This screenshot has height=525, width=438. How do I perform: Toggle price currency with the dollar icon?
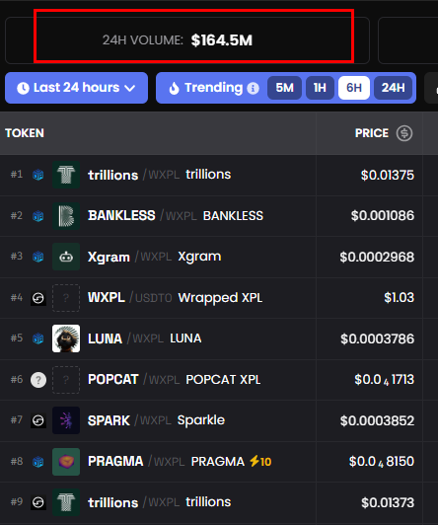[x=404, y=133]
